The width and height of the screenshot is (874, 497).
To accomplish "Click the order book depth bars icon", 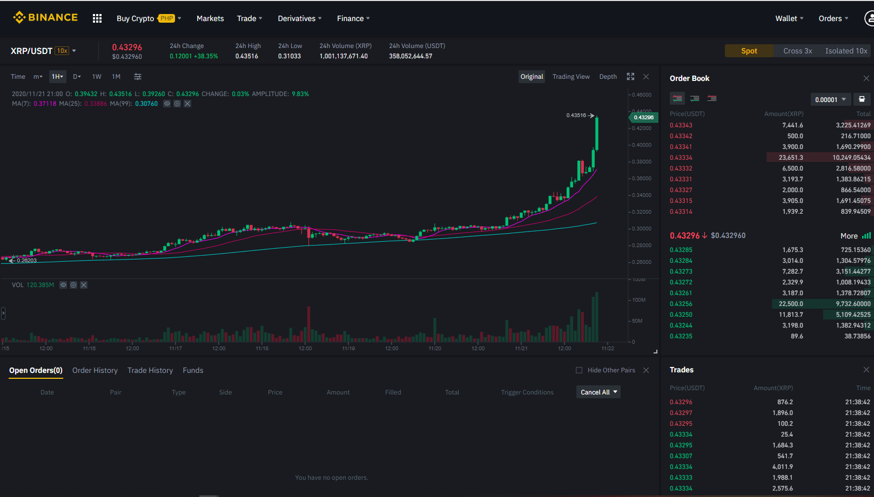I will point(866,236).
